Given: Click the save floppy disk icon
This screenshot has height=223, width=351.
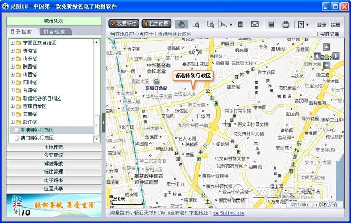Looking at the screenshot, I should tap(271, 24).
